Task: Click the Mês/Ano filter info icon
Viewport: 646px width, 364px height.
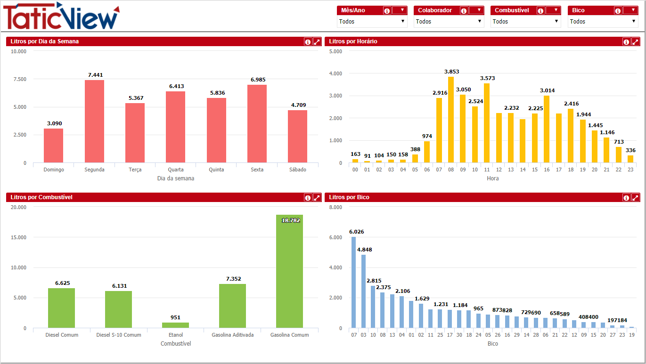Action: pyautogui.click(x=387, y=11)
